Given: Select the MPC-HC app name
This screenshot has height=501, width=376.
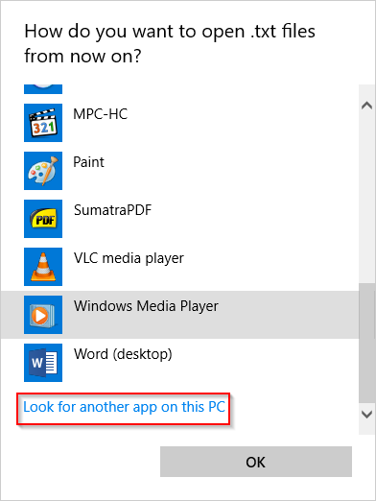Looking at the screenshot, I should click(x=101, y=114).
